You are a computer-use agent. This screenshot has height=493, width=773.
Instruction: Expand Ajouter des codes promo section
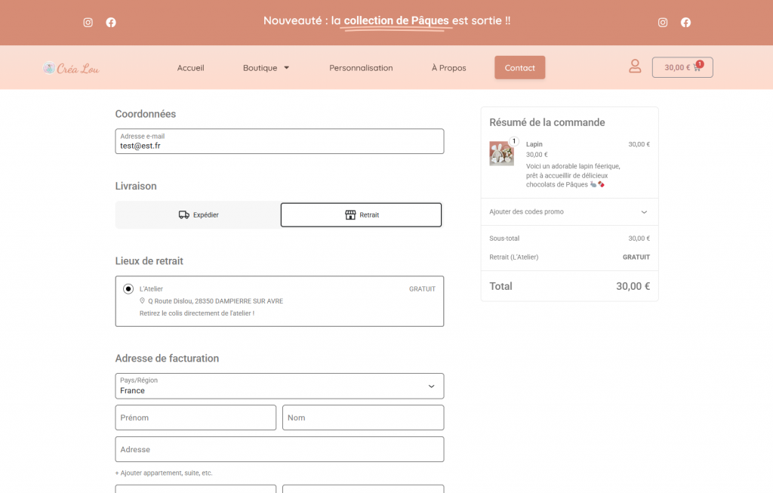click(x=569, y=212)
